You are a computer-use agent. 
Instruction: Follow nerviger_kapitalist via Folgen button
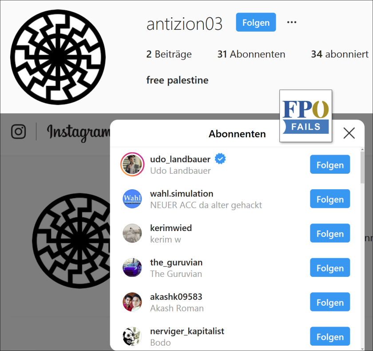point(330,336)
